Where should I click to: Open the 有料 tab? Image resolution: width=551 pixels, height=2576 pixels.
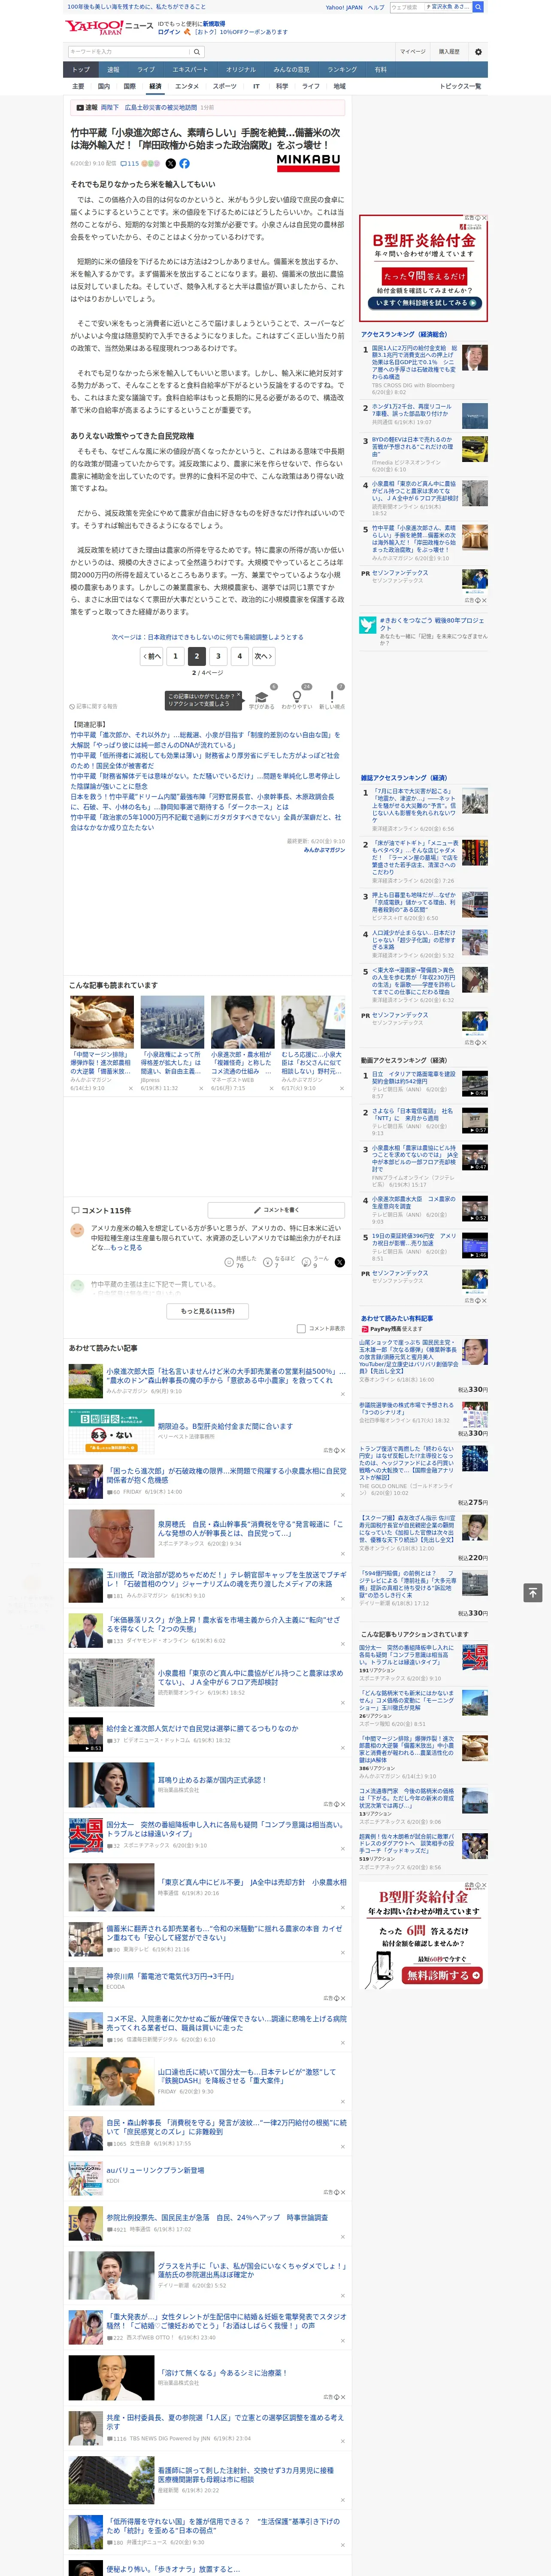(380, 70)
